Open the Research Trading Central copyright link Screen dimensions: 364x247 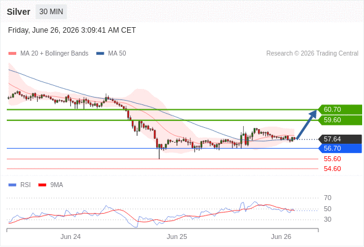point(312,54)
